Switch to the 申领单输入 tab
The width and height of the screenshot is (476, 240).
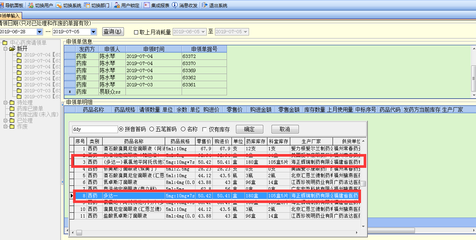tap(10, 16)
